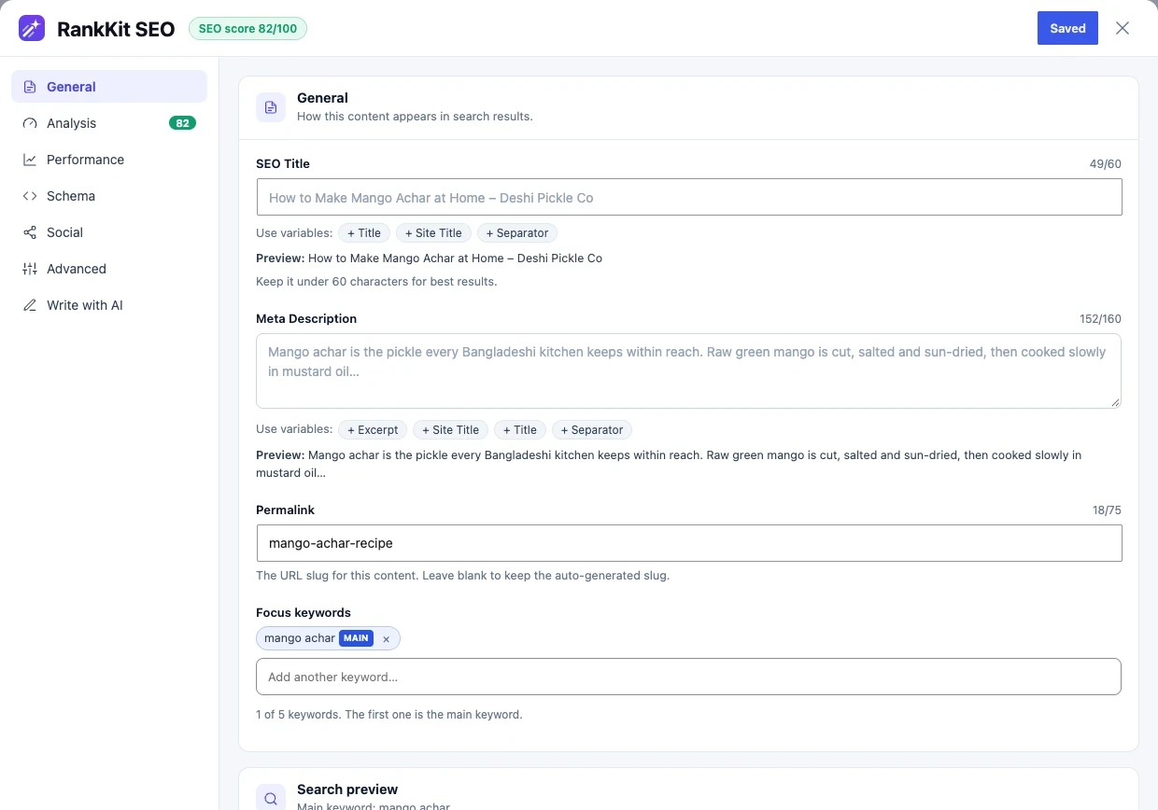The height and width of the screenshot is (810, 1158).
Task: Go to the Schema tab
Action: pos(109,196)
